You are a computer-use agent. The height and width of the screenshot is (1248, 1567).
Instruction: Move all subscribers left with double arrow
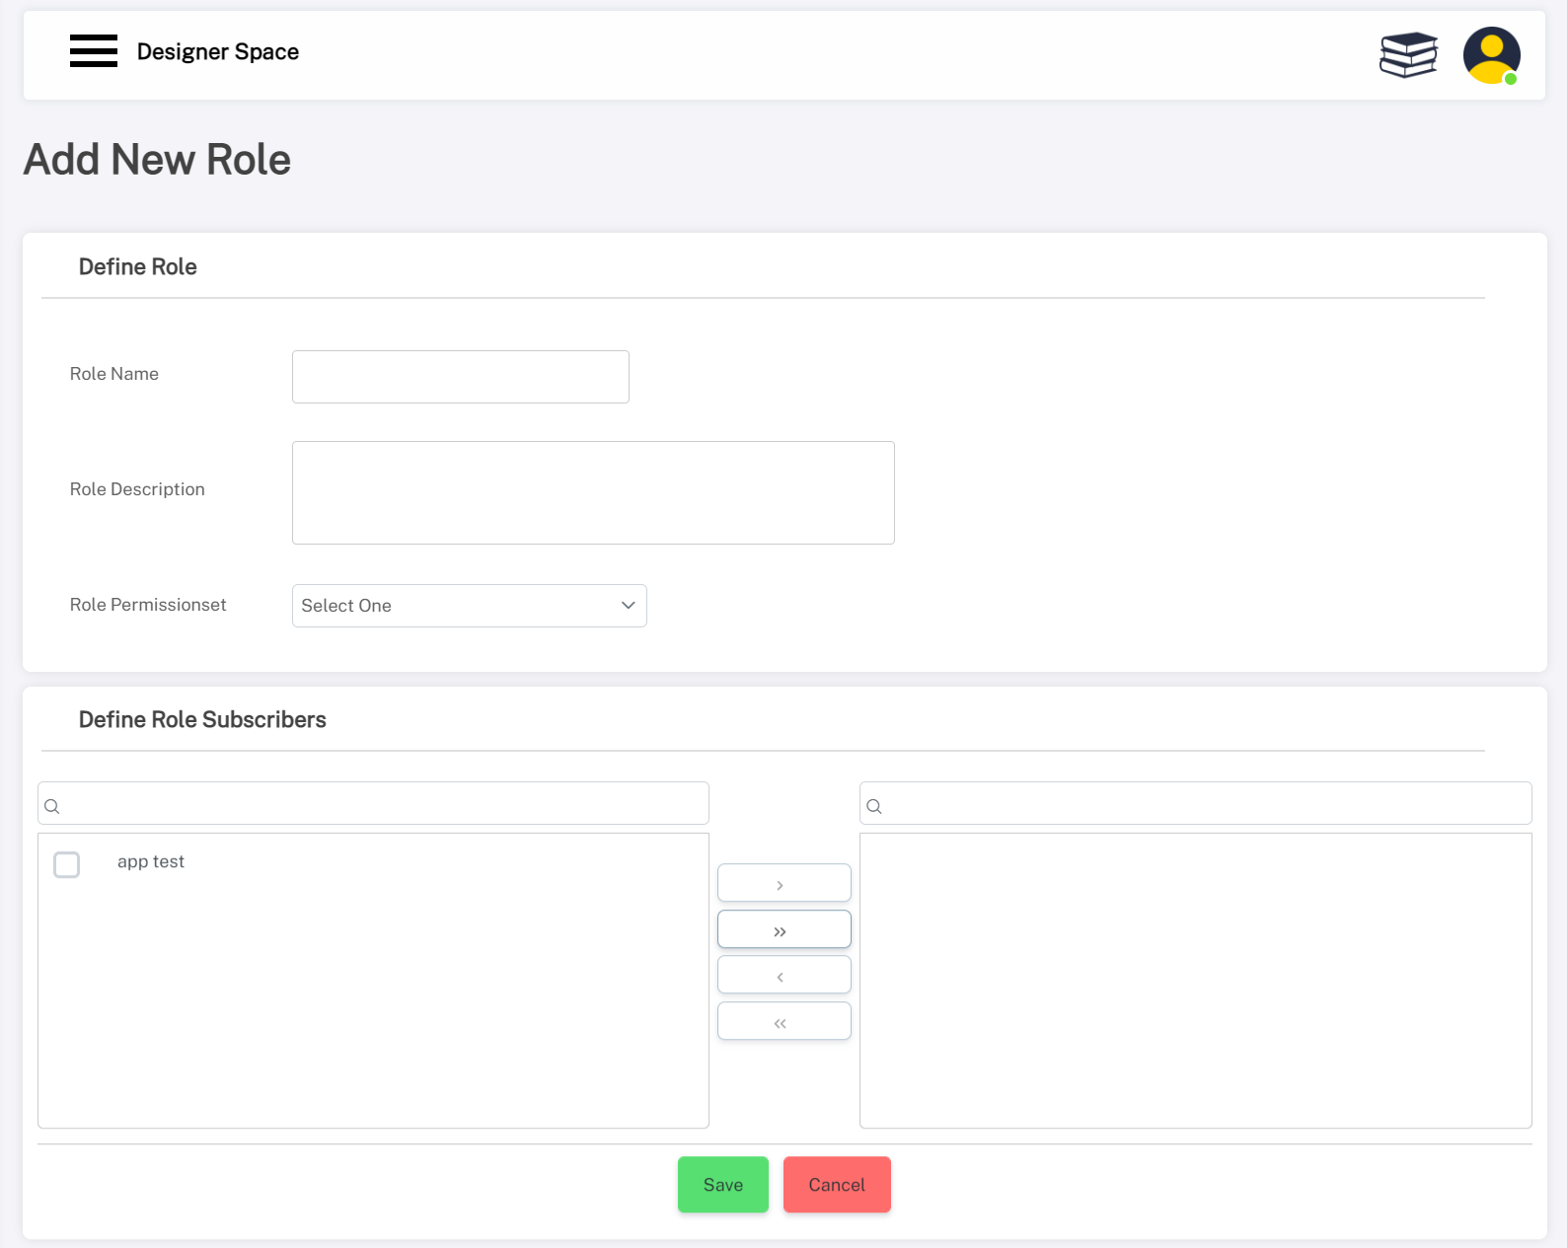click(x=783, y=1022)
